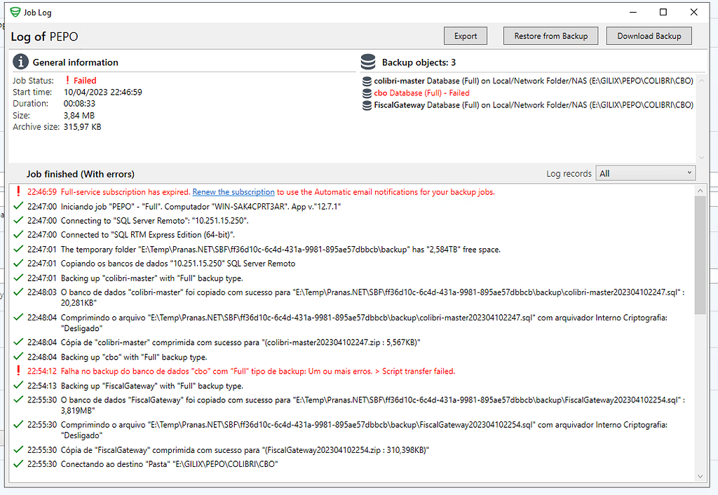Click the Backup objects database stack icon
Viewport: 718px width, 495px height.
pyautogui.click(x=368, y=62)
